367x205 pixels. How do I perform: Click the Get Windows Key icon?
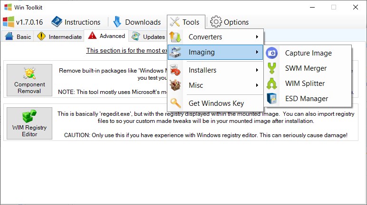pyautogui.click(x=175, y=103)
